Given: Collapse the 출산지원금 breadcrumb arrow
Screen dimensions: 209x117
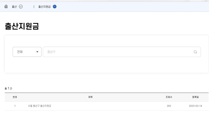Looking at the screenshot, I should click(x=55, y=6).
